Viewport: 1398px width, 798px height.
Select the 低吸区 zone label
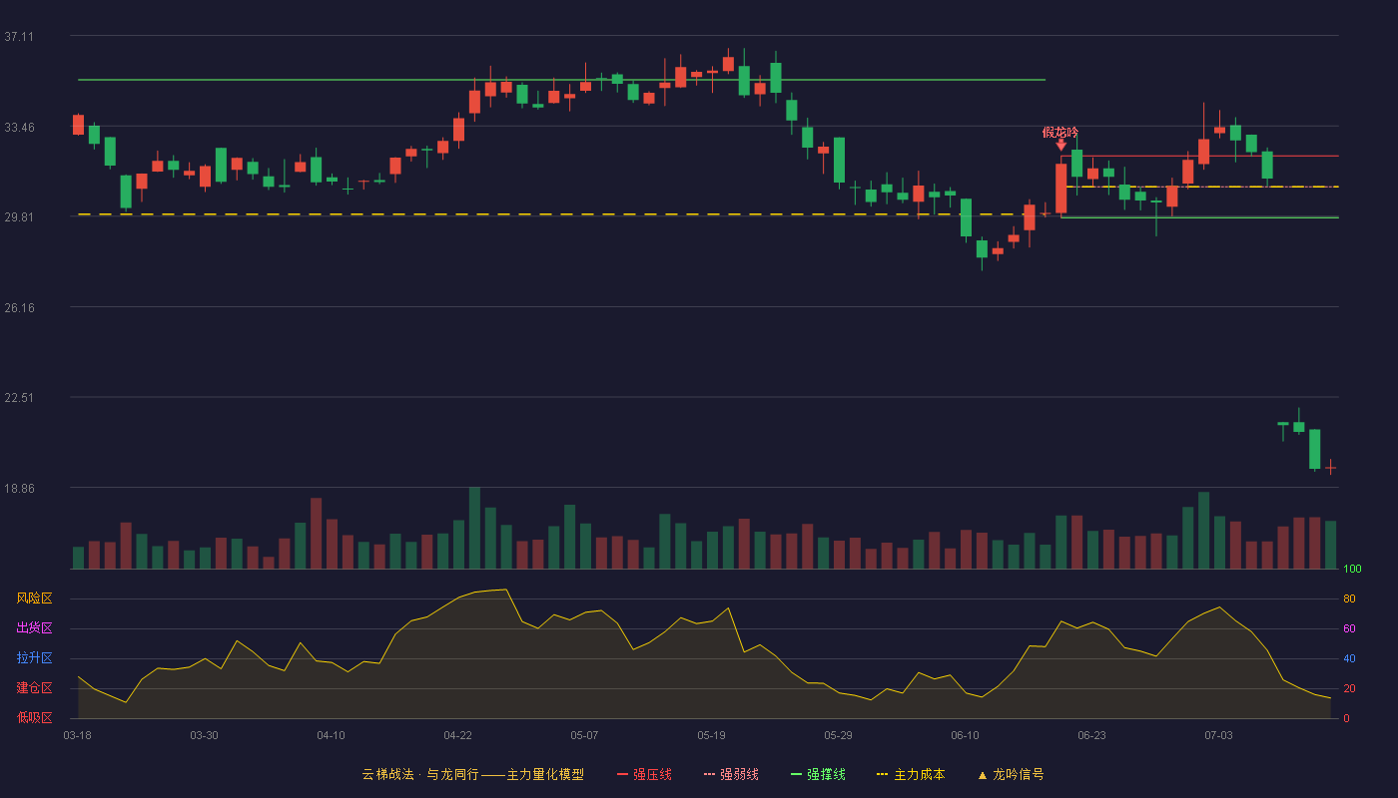(34, 717)
